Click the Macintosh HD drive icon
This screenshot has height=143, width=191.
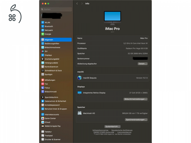coord(80,113)
